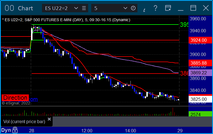The height and width of the screenshot is (134, 213).
Task: Click the 3940.00 price axis label
Action: [198, 31]
